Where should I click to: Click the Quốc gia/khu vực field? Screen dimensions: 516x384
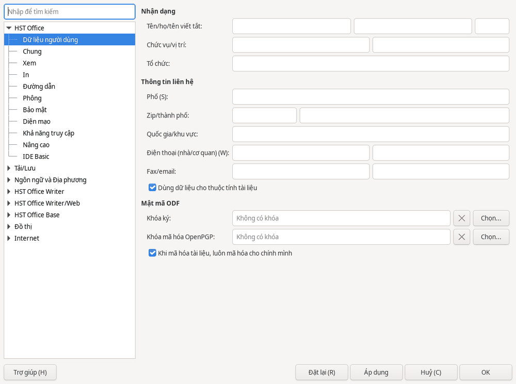(371, 134)
